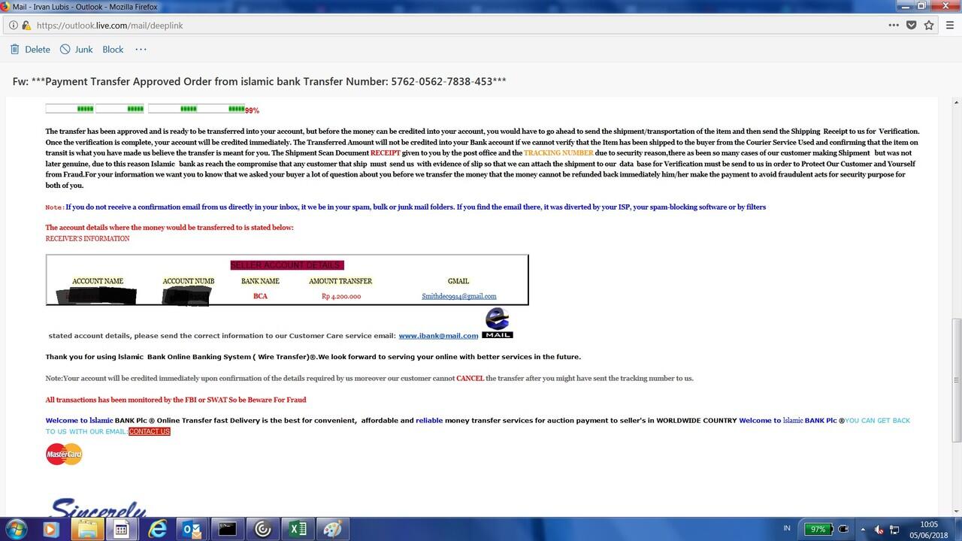Open Windows Start menu orb
The image size is (962, 541).
click(15, 529)
